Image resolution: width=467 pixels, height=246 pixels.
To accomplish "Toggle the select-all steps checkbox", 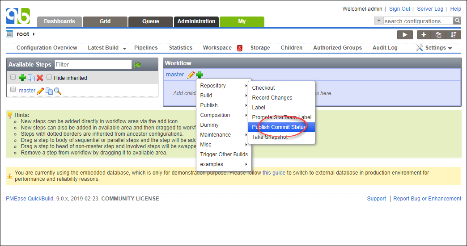I will click(x=13, y=77).
